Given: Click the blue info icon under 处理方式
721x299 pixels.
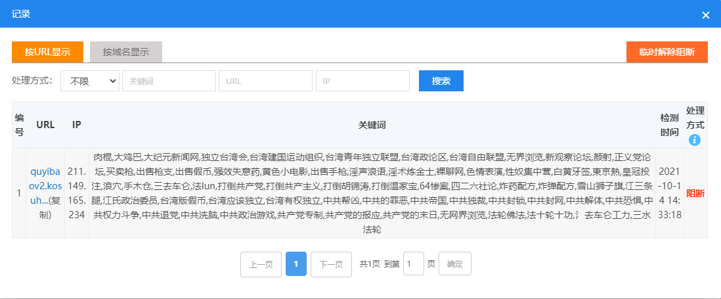Looking at the screenshot, I should pos(695,140).
